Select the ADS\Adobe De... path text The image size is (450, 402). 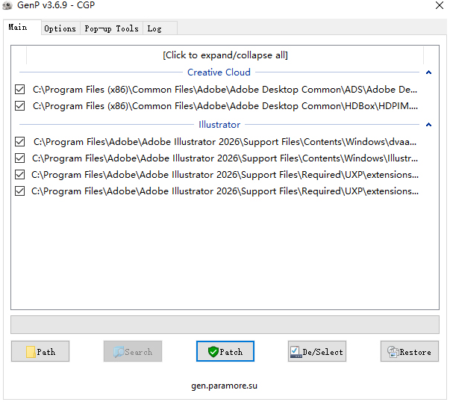coord(225,90)
